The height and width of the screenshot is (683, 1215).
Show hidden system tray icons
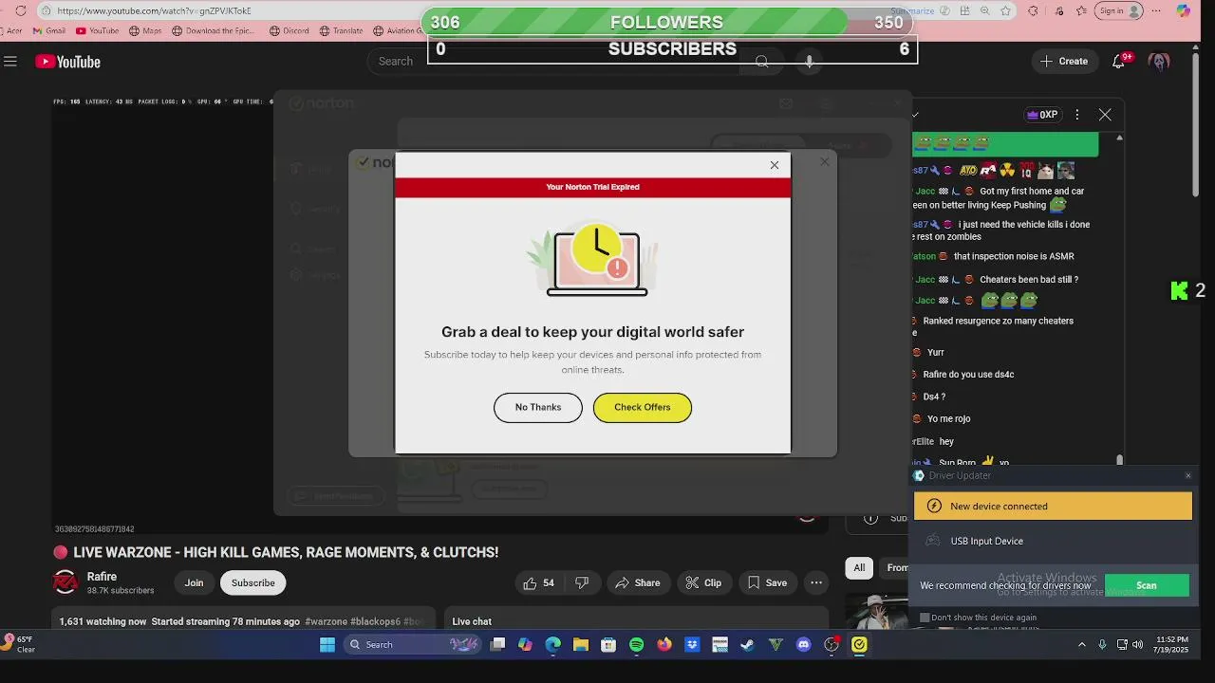click(1081, 645)
